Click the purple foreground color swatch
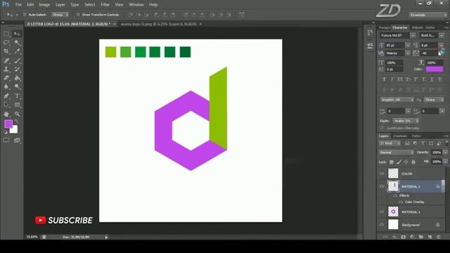 pyautogui.click(x=8, y=124)
